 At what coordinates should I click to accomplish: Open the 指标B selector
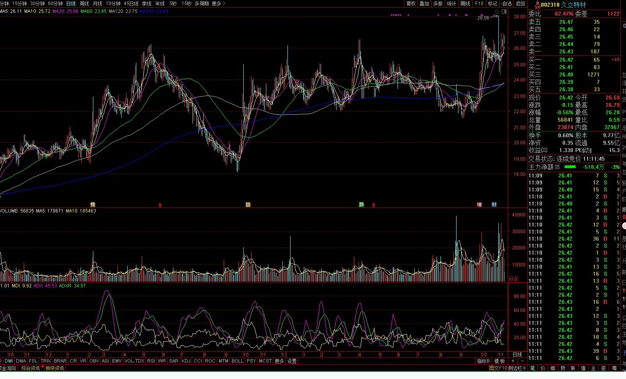tap(483, 361)
